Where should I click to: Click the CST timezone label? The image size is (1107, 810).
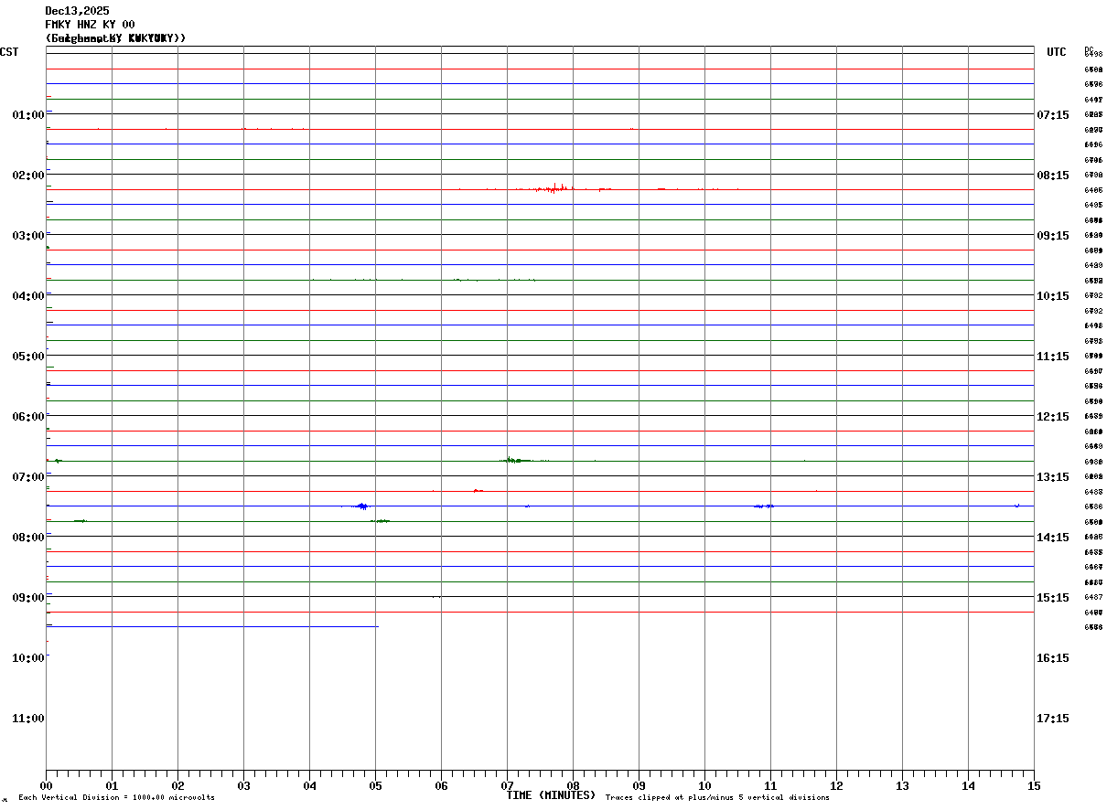(9, 52)
